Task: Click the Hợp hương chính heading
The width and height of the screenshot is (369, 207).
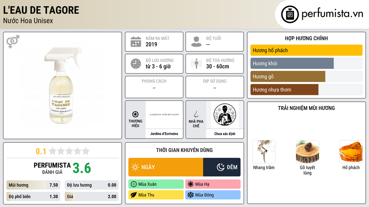Action: (x=306, y=38)
